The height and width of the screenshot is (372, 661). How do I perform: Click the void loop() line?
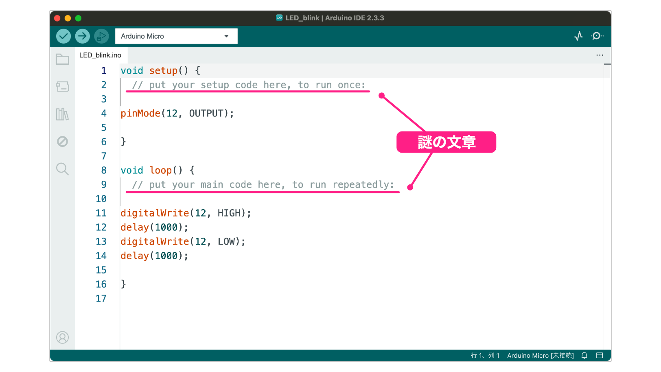pyautogui.click(x=158, y=171)
